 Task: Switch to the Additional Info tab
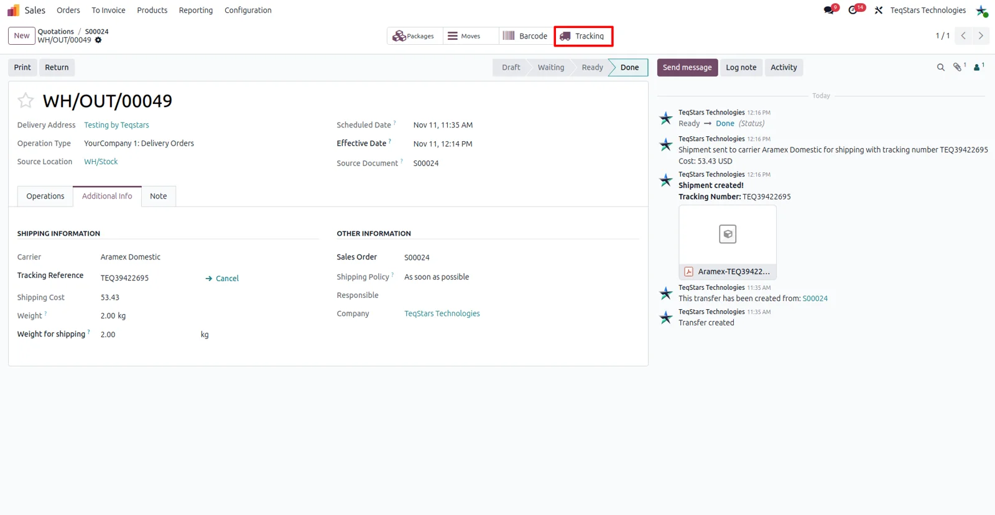pos(107,196)
